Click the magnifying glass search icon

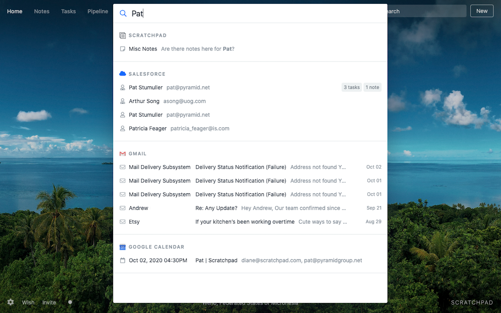[123, 13]
